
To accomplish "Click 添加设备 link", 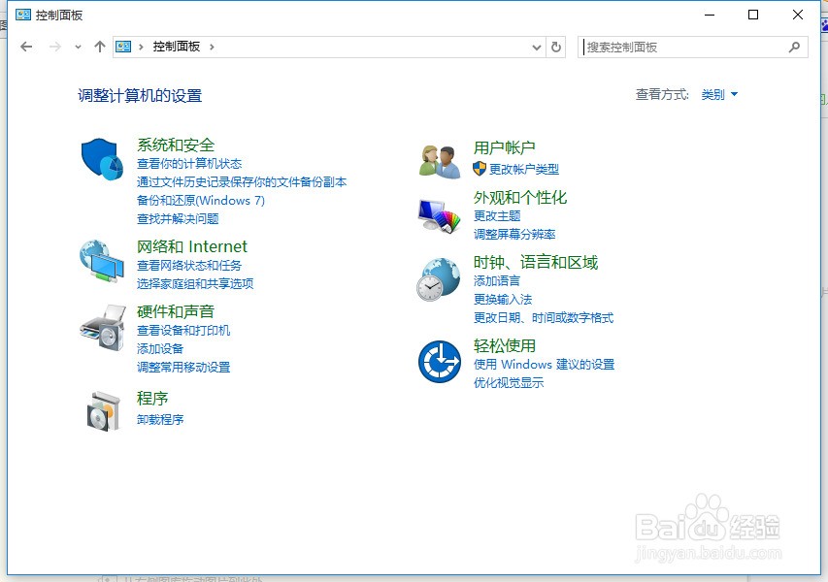I will coord(160,349).
